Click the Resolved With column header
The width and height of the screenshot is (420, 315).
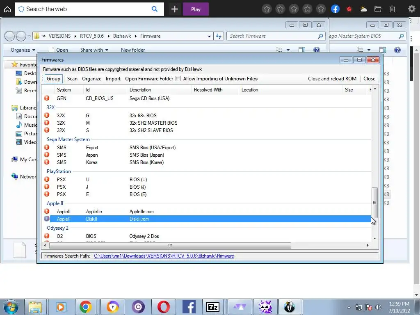[215, 90]
